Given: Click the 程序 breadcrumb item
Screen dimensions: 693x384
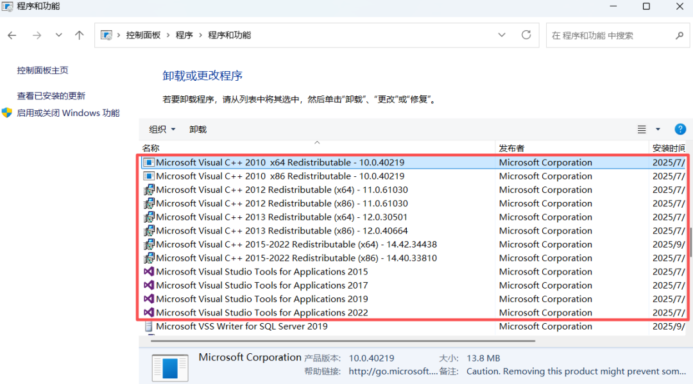Looking at the screenshot, I should [x=184, y=35].
